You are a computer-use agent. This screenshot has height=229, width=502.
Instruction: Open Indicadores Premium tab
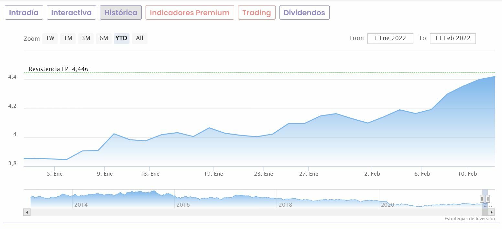click(190, 13)
